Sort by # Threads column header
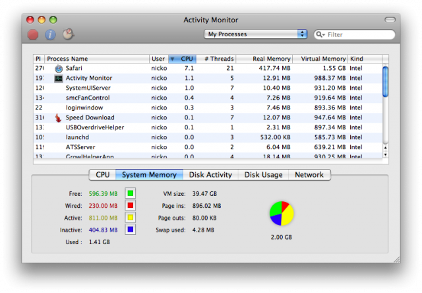Image resolution: width=422 pixels, height=293 pixels. [216, 59]
